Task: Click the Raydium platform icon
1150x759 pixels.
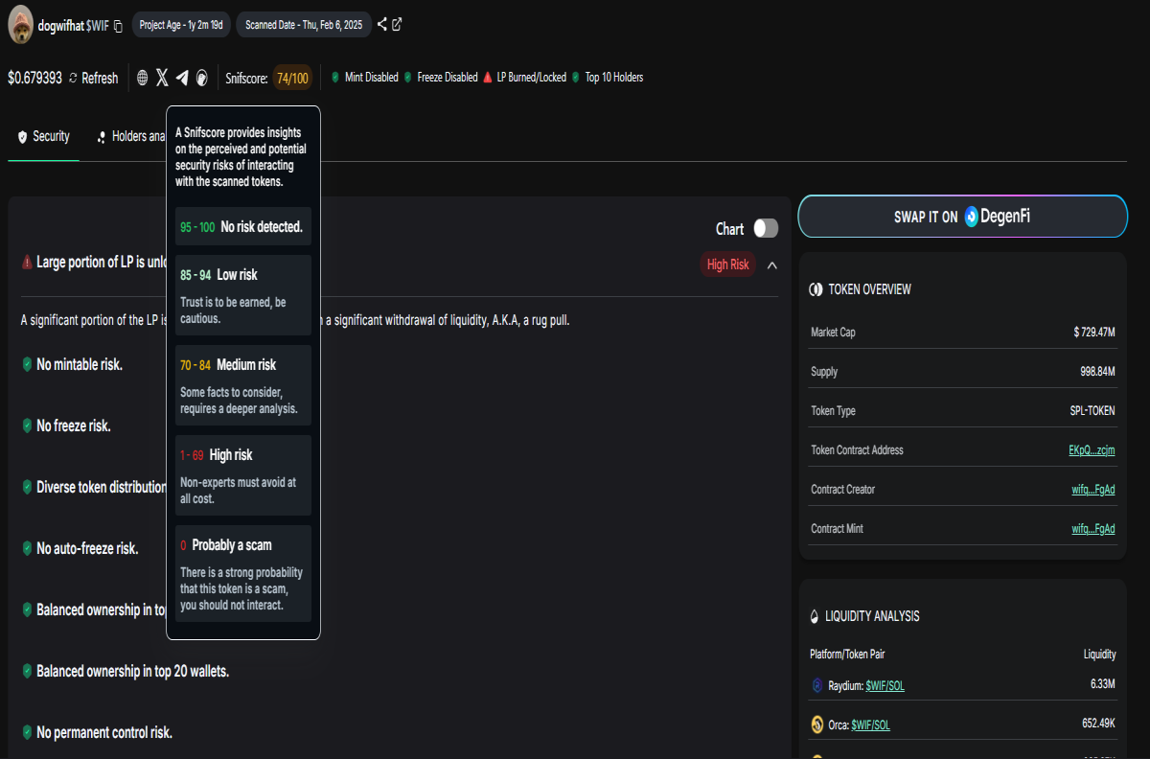Action: (x=818, y=685)
